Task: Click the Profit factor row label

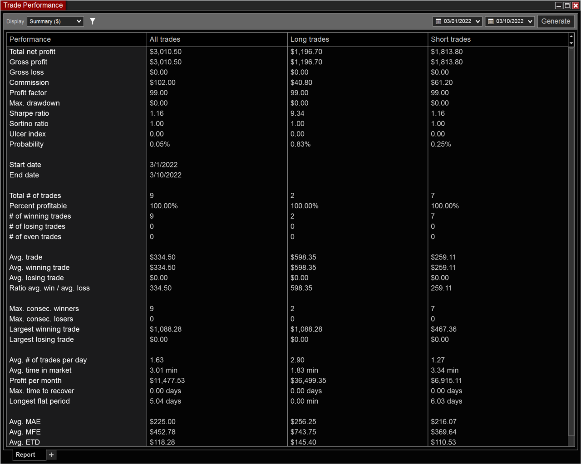Action: point(28,93)
